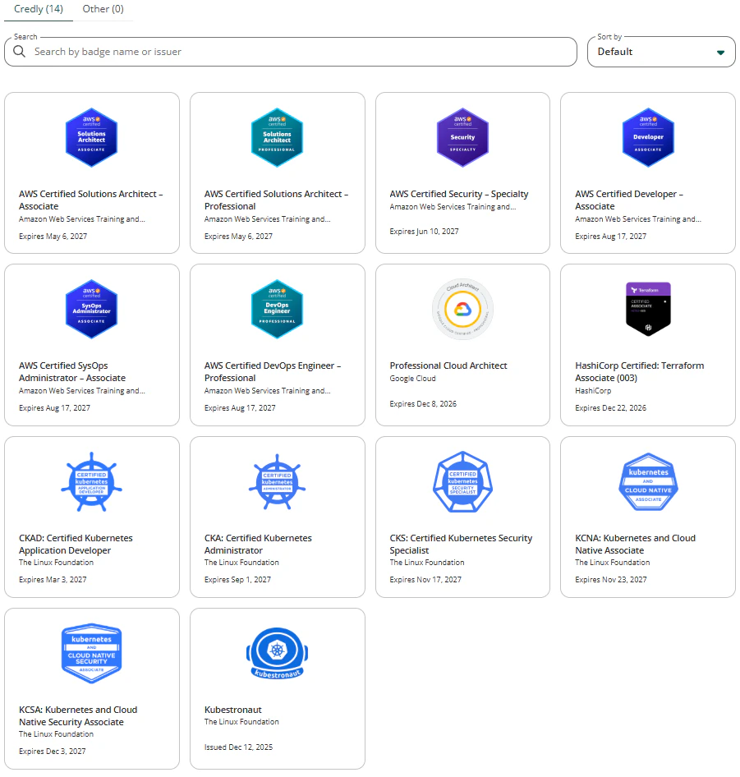Click AWS Security Specialty badge icon

point(462,137)
